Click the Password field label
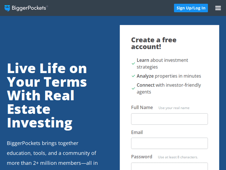The image size is (226, 170). point(142,157)
